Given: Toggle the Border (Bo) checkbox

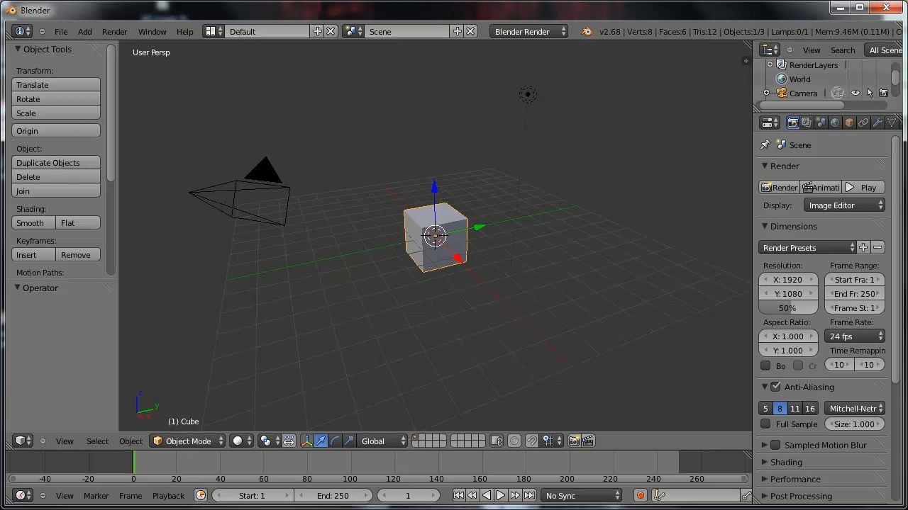Looking at the screenshot, I should point(765,365).
